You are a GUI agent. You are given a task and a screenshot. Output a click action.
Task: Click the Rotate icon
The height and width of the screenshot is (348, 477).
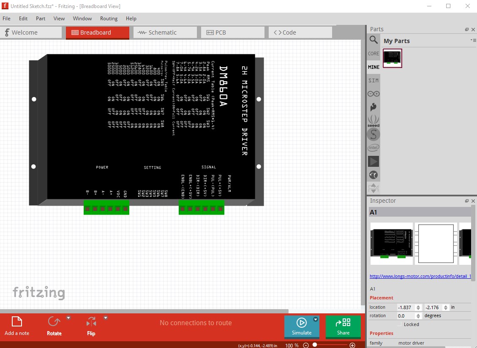click(54, 322)
